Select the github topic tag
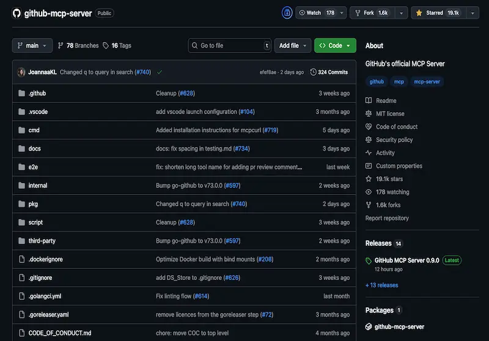Image resolution: width=489 pixels, height=341 pixels. (377, 82)
